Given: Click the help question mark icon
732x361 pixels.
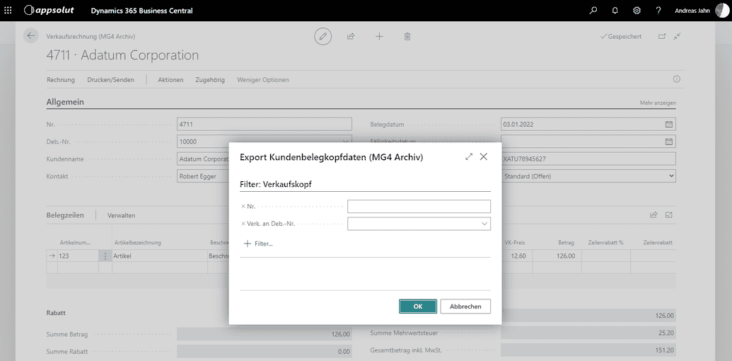Looking at the screenshot, I should [658, 11].
